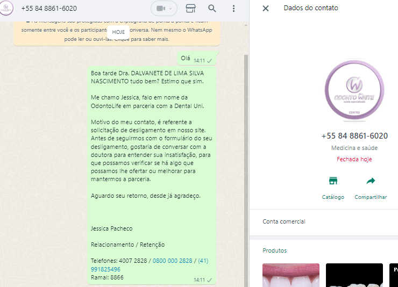Click the chat scrollbar thumb
The width and height of the screenshot is (398, 287).
(246, 170)
